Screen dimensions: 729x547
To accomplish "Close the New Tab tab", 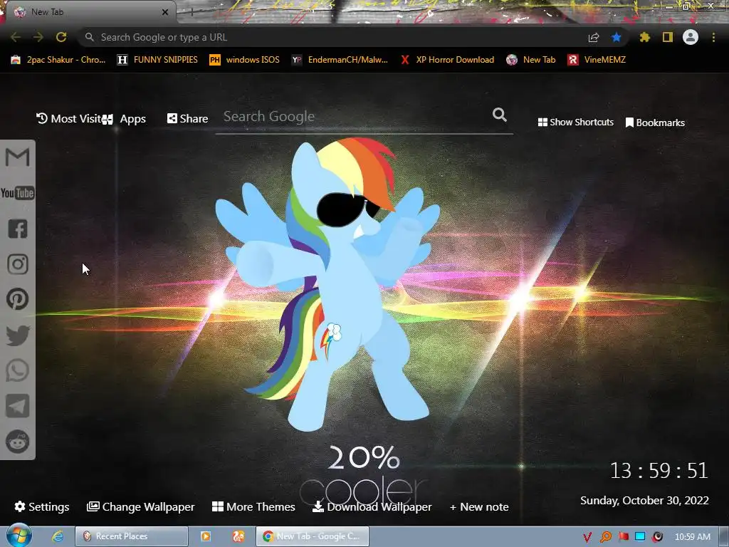I will [165, 12].
